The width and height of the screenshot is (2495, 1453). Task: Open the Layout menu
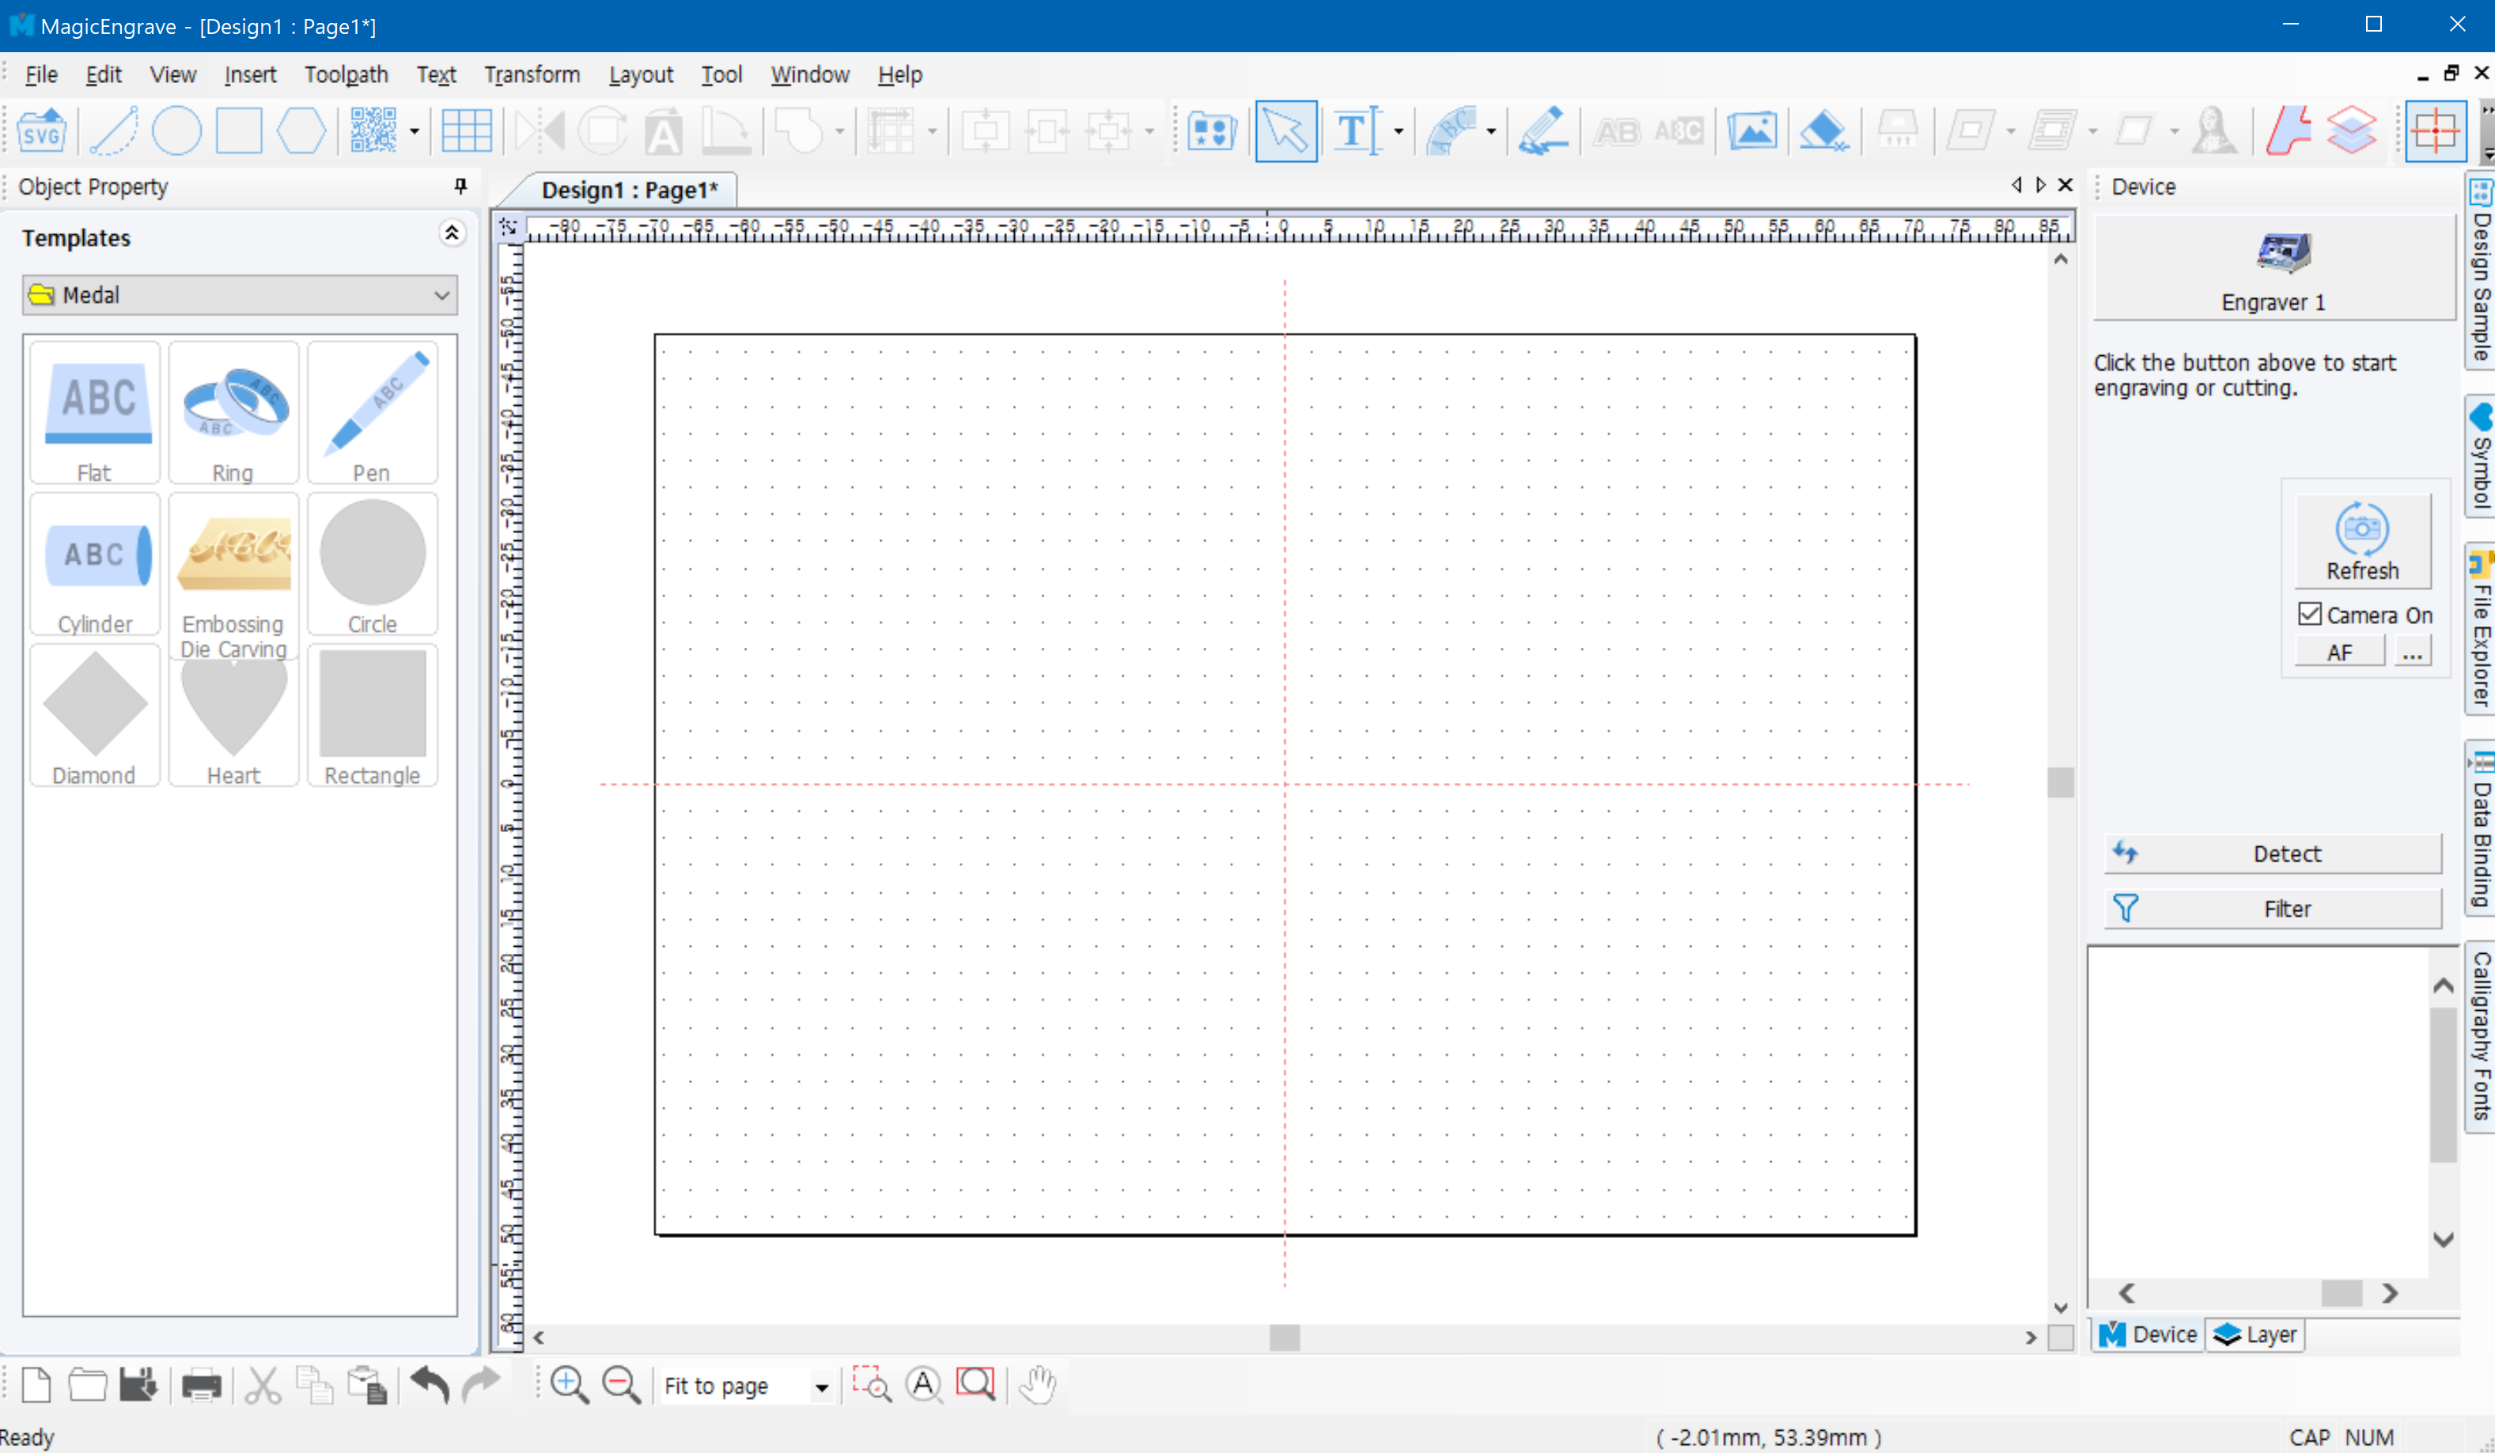pos(641,74)
